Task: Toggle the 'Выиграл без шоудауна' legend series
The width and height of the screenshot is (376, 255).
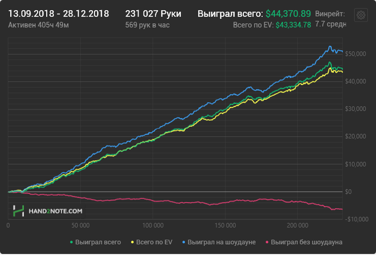Action: 304,242
